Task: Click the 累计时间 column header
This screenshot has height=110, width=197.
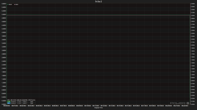Action: (13, 100)
